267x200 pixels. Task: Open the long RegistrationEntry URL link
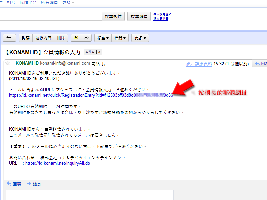point(91,95)
